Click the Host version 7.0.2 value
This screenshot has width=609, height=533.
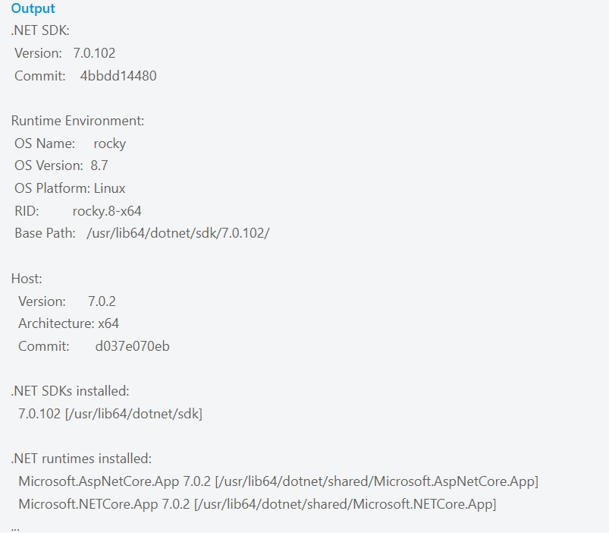click(102, 301)
